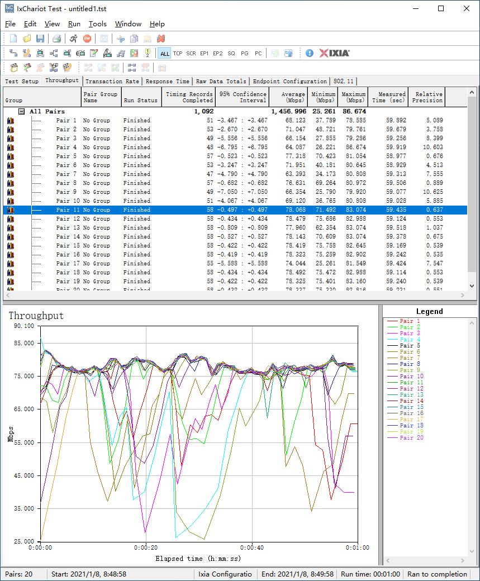Click the Pair 1 row chart icon
Image resolution: width=480 pixels, height=581 pixels.
(x=11, y=121)
